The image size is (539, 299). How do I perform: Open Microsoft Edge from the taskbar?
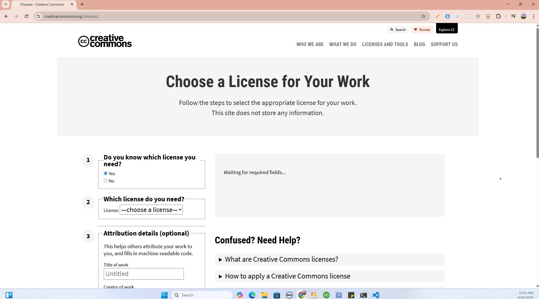[x=252, y=295]
